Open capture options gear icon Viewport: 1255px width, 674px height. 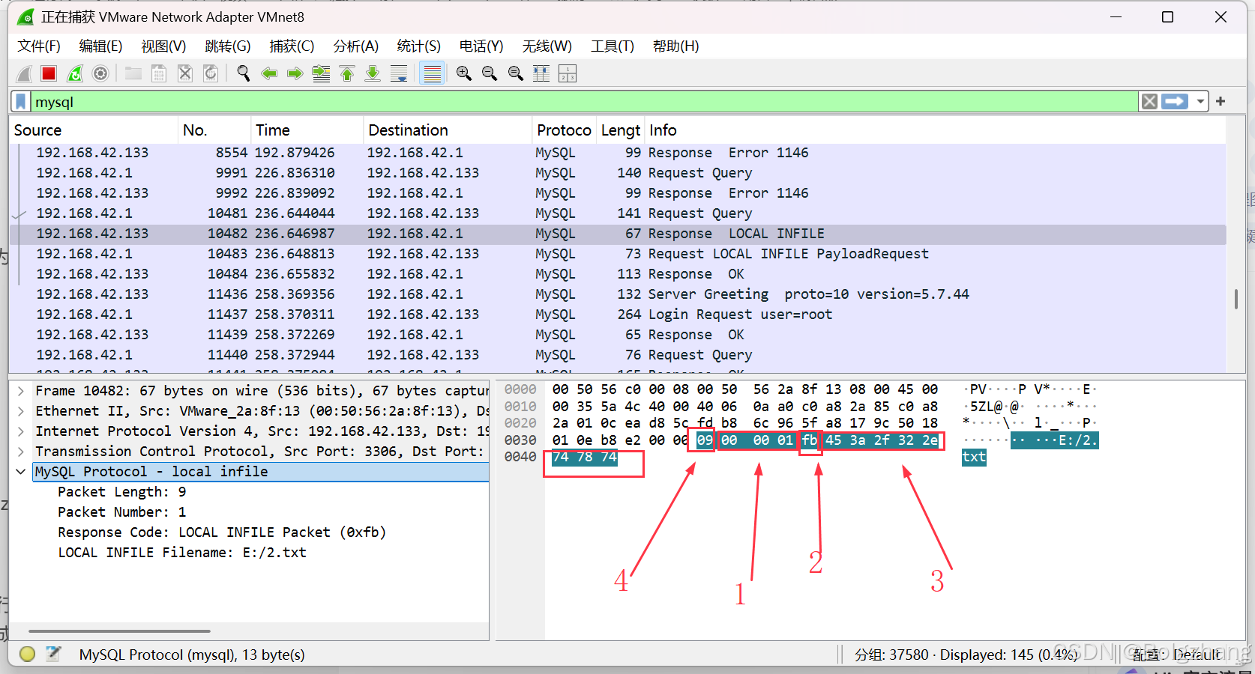(x=100, y=73)
